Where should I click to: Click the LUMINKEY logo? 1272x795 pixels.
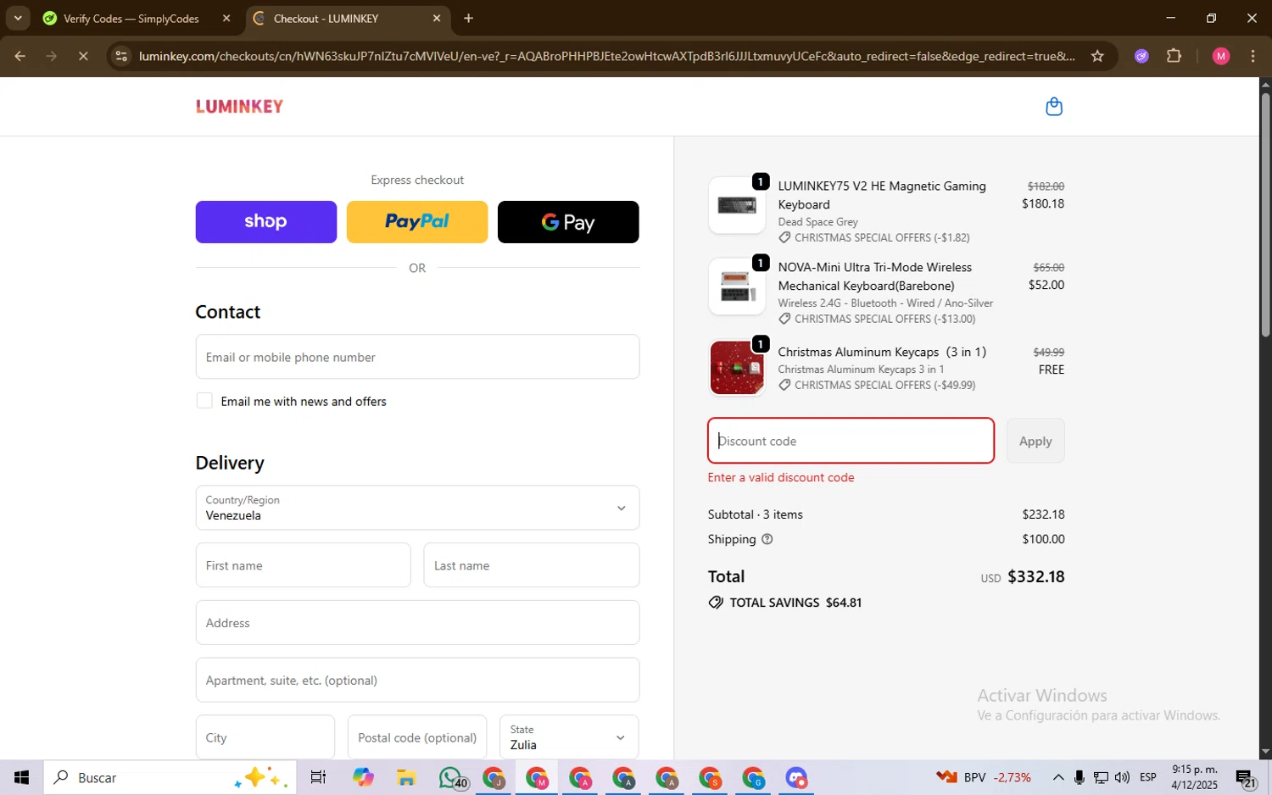pos(239,107)
